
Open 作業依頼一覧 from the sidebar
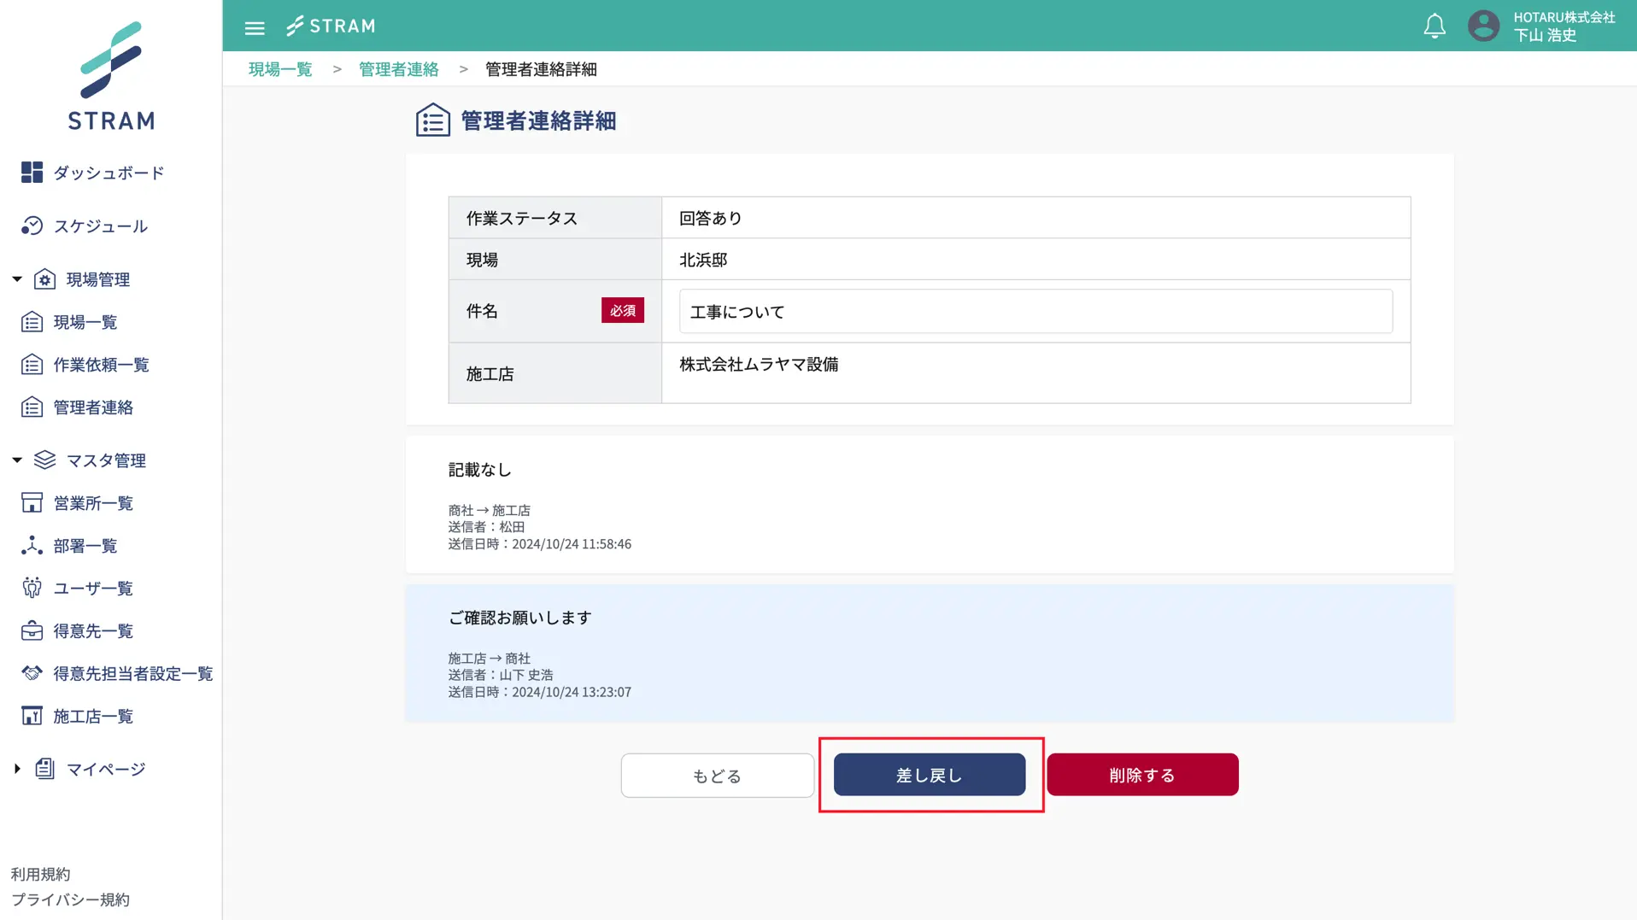(x=101, y=365)
